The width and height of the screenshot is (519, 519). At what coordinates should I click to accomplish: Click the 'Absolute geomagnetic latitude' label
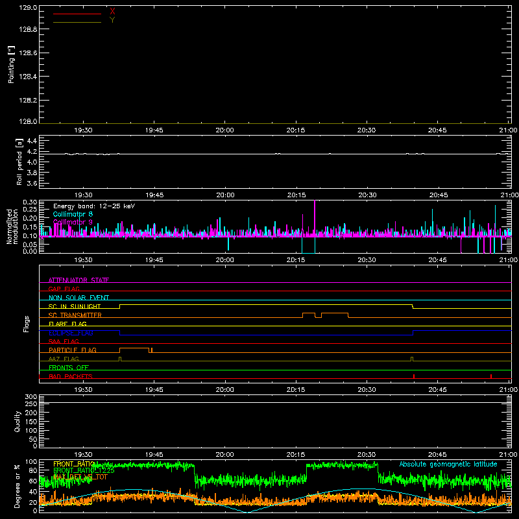(448, 464)
